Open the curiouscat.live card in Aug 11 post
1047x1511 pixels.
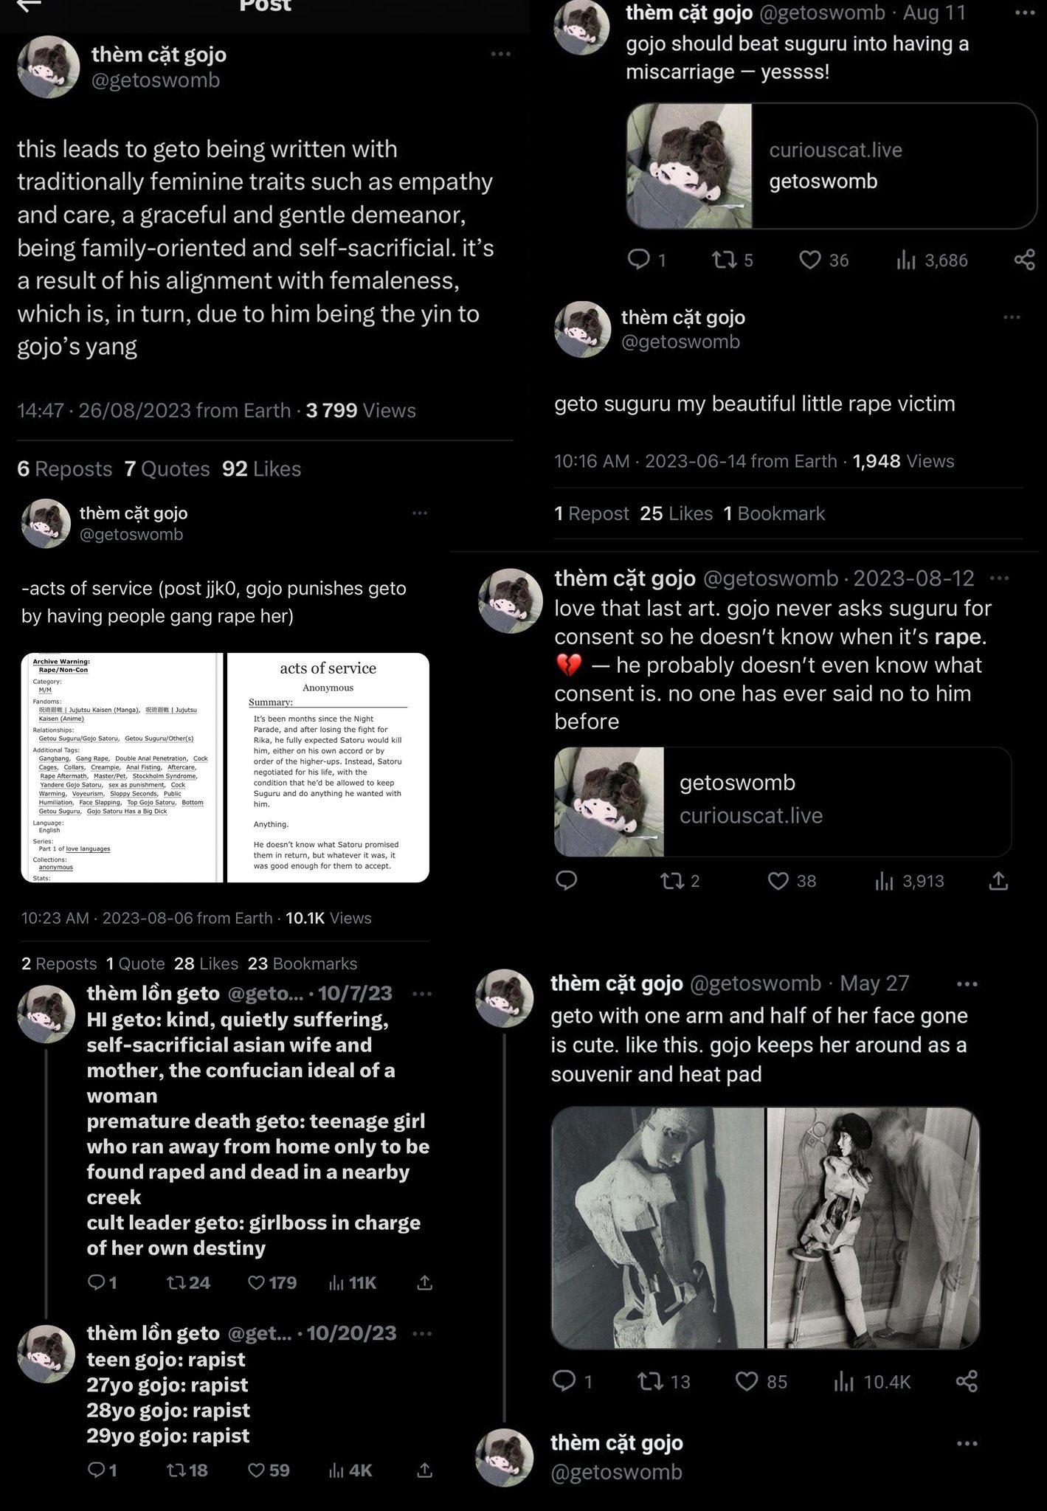point(832,166)
